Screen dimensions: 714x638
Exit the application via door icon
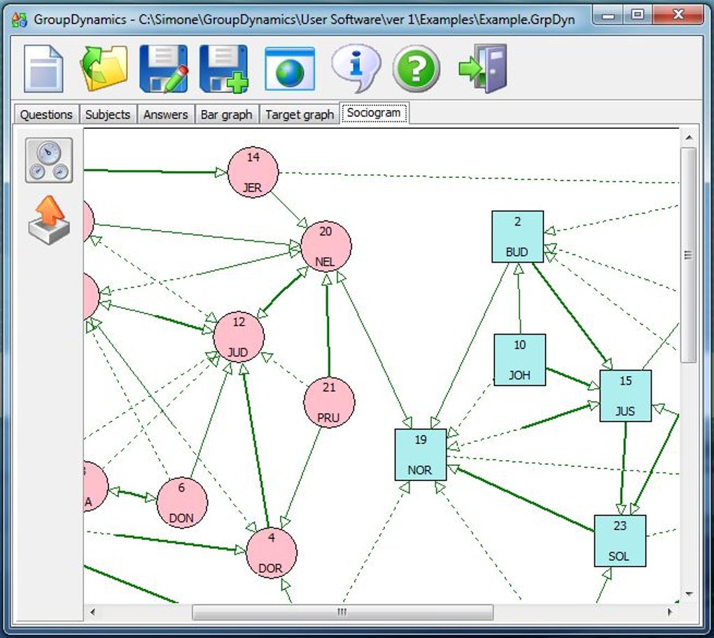tap(484, 69)
